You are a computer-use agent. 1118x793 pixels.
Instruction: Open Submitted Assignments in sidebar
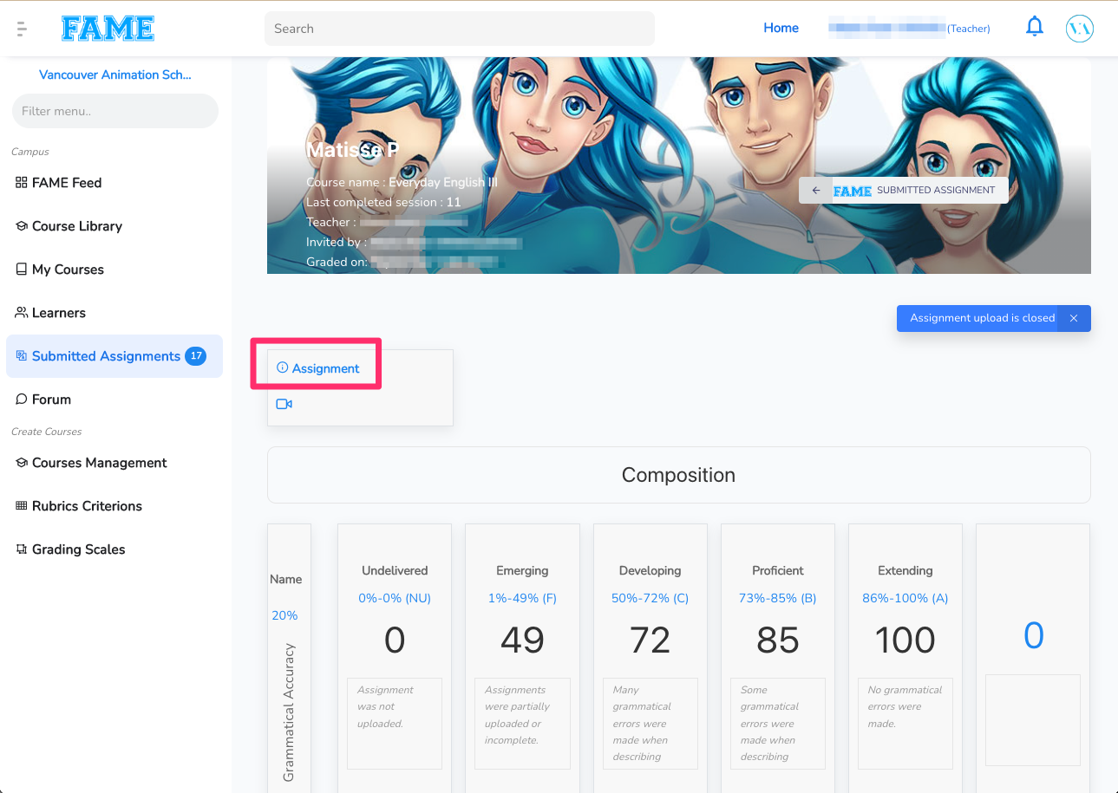114,356
